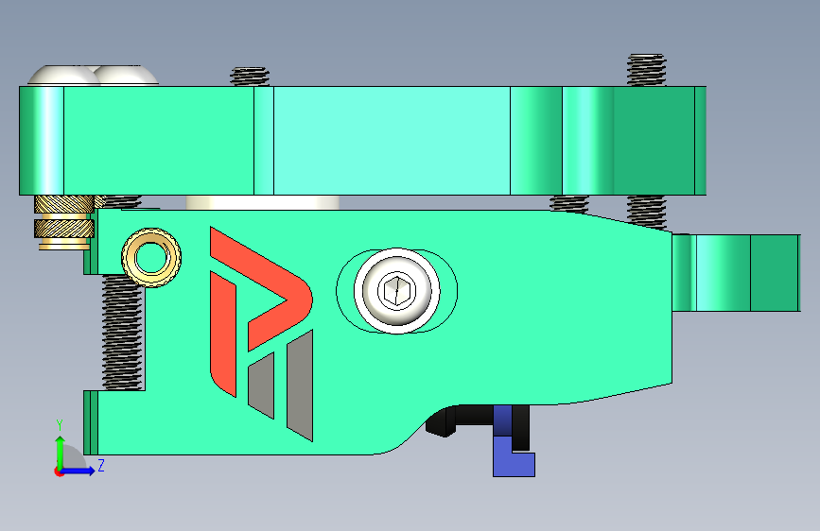Select the hex socket screw head
Image resolution: width=820 pixels, height=531 pixels.
pos(397,291)
